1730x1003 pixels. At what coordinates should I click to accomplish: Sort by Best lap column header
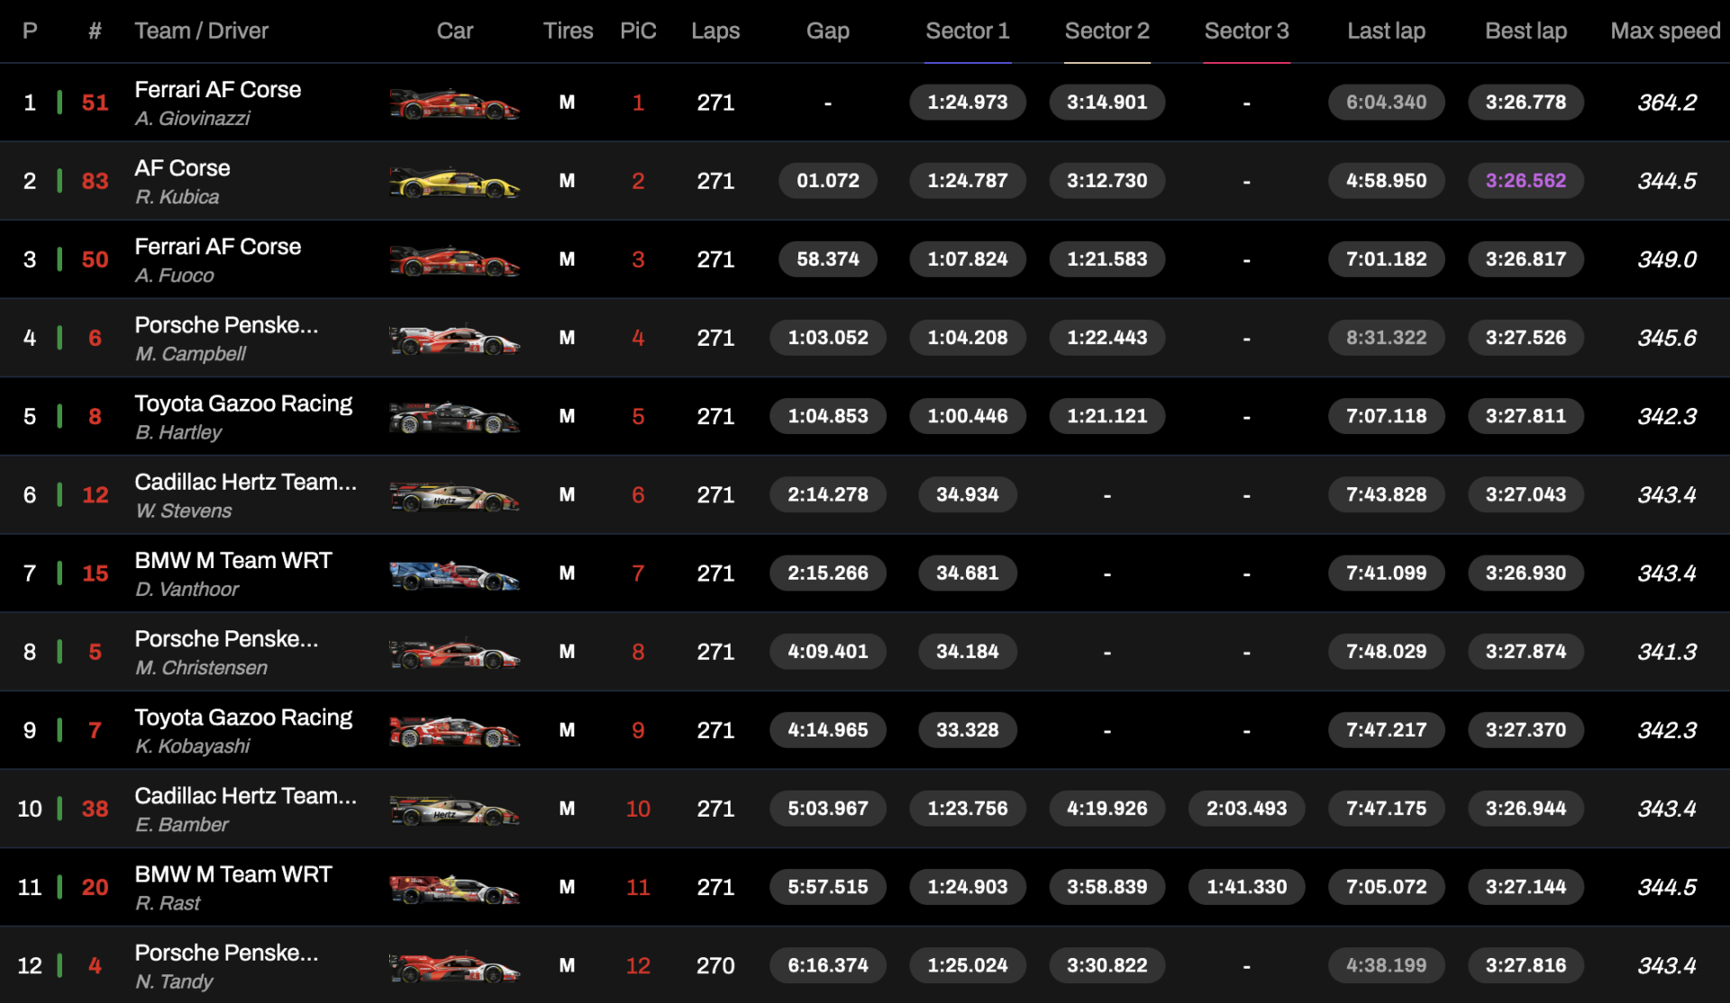(1525, 31)
